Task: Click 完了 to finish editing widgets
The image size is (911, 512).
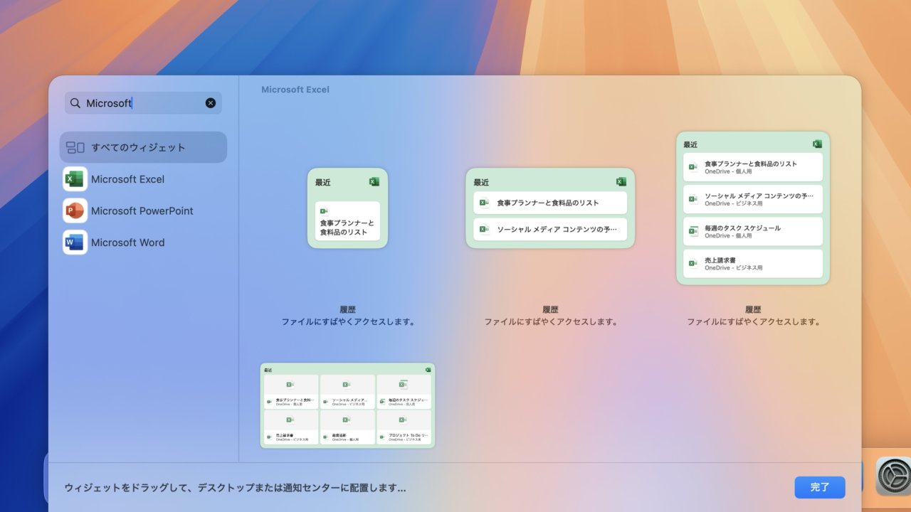Action: point(820,487)
